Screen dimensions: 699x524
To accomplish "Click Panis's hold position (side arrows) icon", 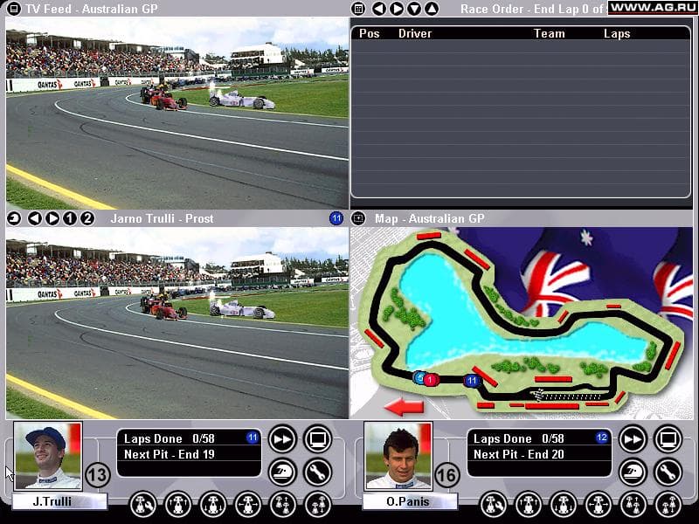I will click(599, 505).
